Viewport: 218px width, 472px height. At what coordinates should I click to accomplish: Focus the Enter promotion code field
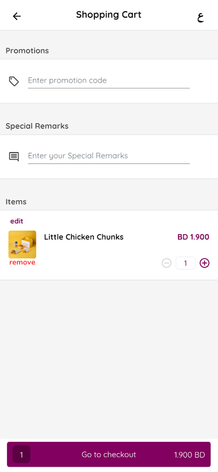click(x=108, y=81)
